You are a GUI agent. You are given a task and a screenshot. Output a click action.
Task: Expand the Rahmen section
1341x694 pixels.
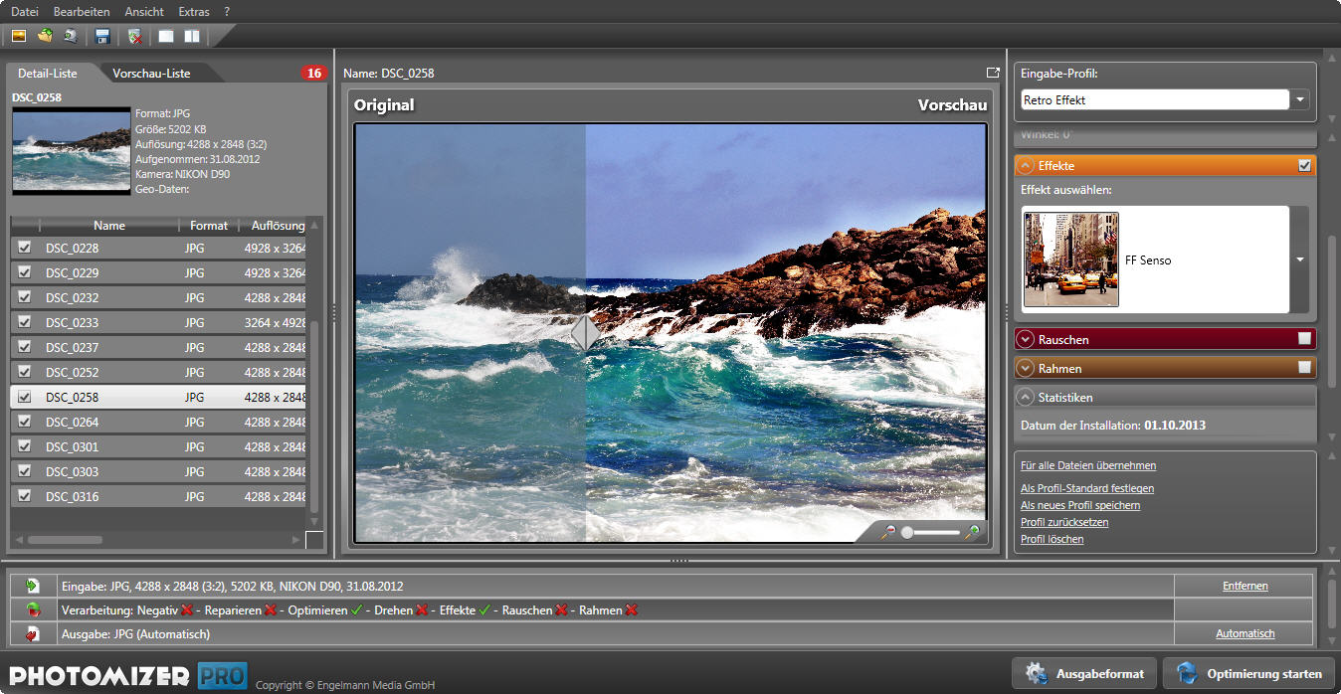click(1026, 369)
